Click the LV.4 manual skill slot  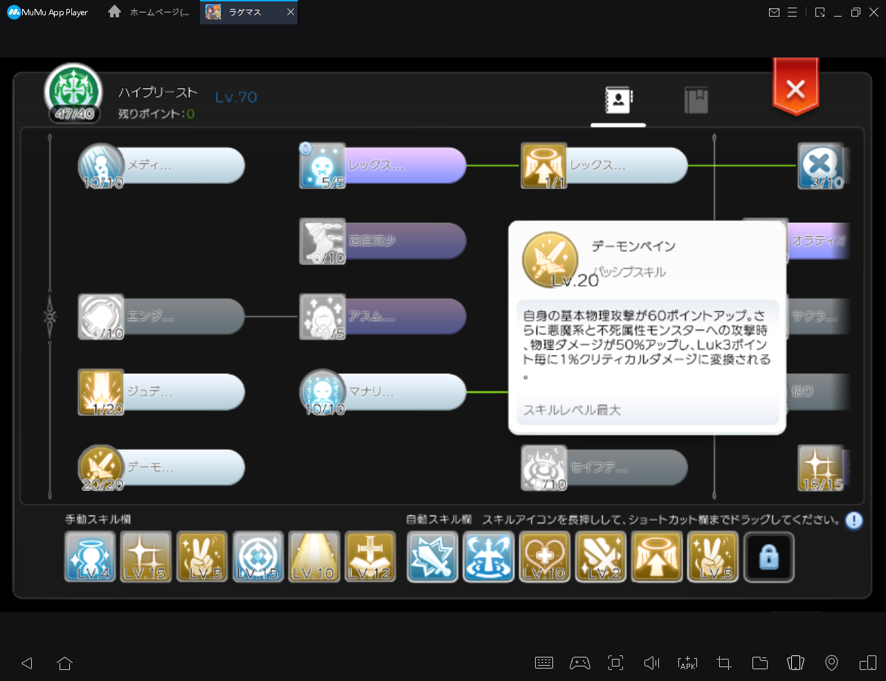[90, 556]
